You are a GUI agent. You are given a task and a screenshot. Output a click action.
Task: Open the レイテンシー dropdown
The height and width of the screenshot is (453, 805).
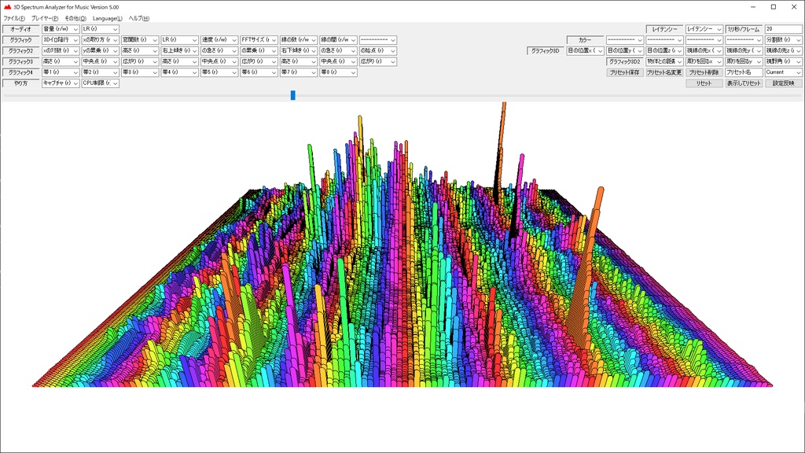pyautogui.click(x=704, y=29)
